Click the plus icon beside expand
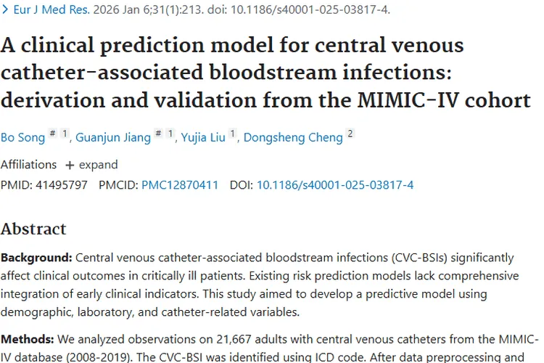This screenshot has width=544, height=363. [70, 165]
